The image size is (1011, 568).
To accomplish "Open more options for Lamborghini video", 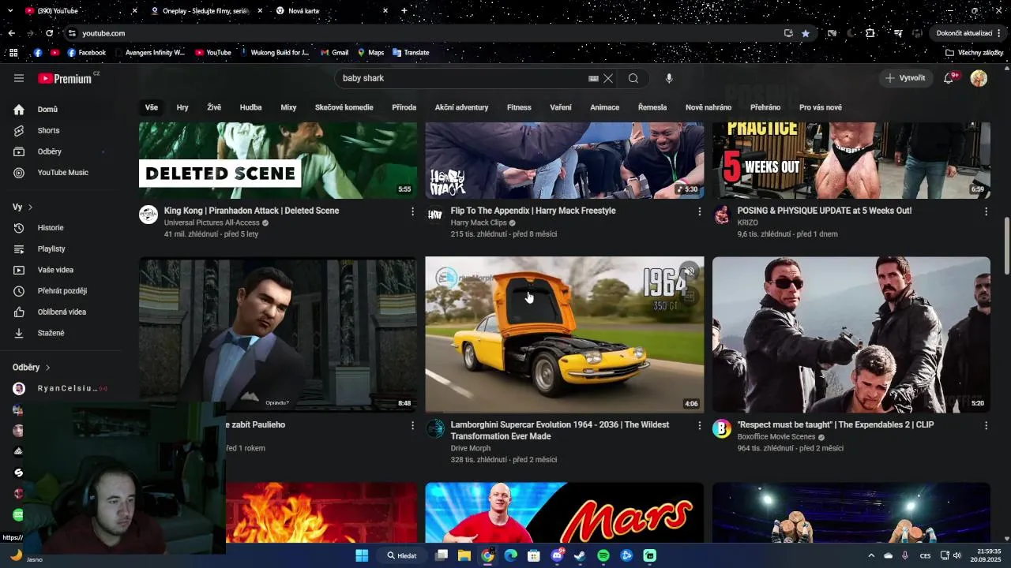I will pyautogui.click(x=699, y=425).
